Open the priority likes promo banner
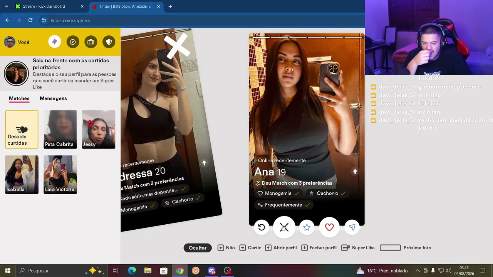 click(60, 73)
